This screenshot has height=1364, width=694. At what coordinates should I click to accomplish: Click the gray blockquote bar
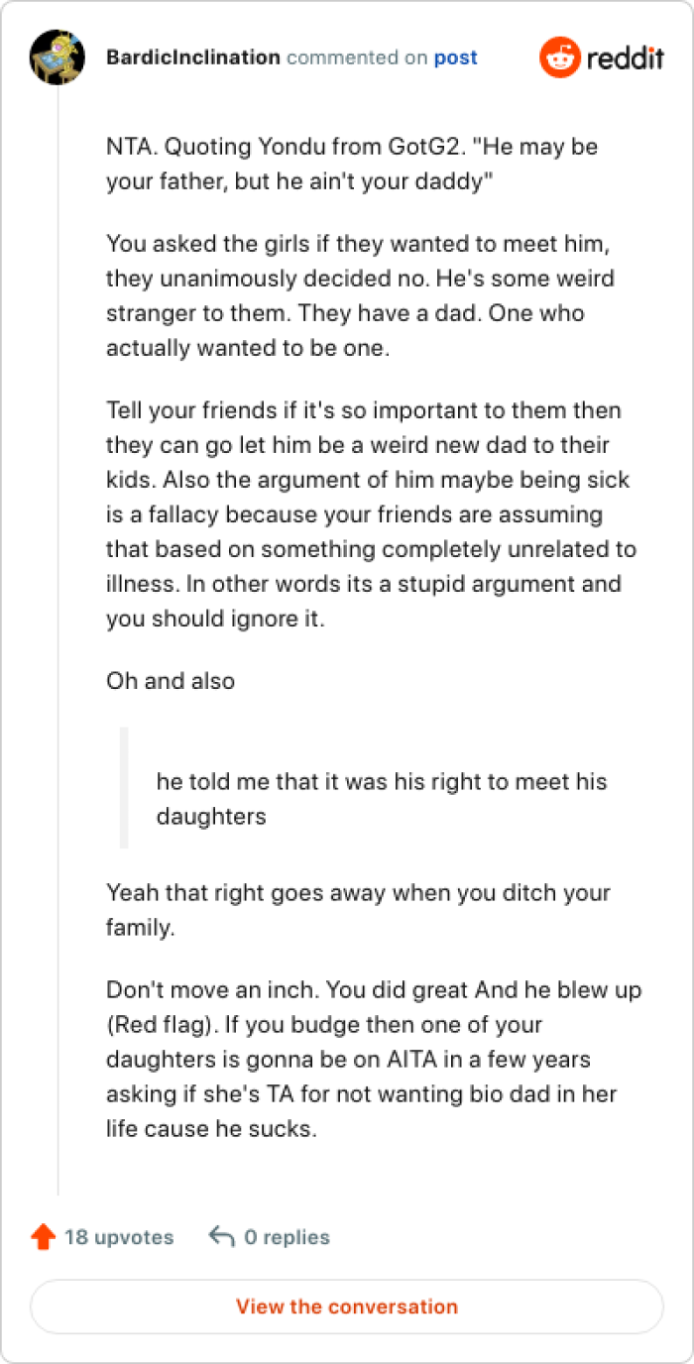click(x=124, y=788)
